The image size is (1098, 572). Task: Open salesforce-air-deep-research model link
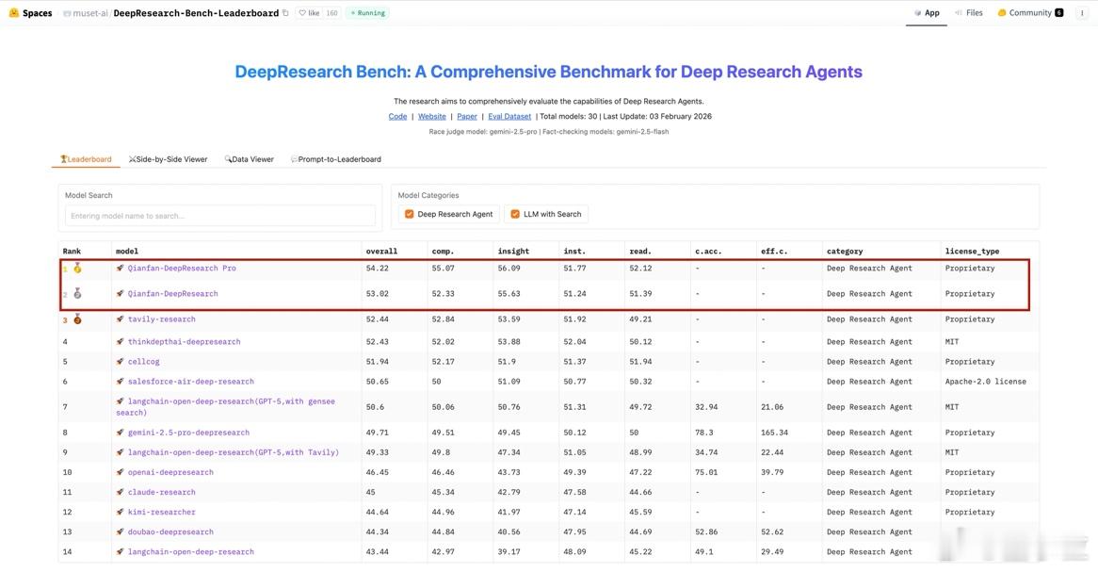[x=190, y=382]
